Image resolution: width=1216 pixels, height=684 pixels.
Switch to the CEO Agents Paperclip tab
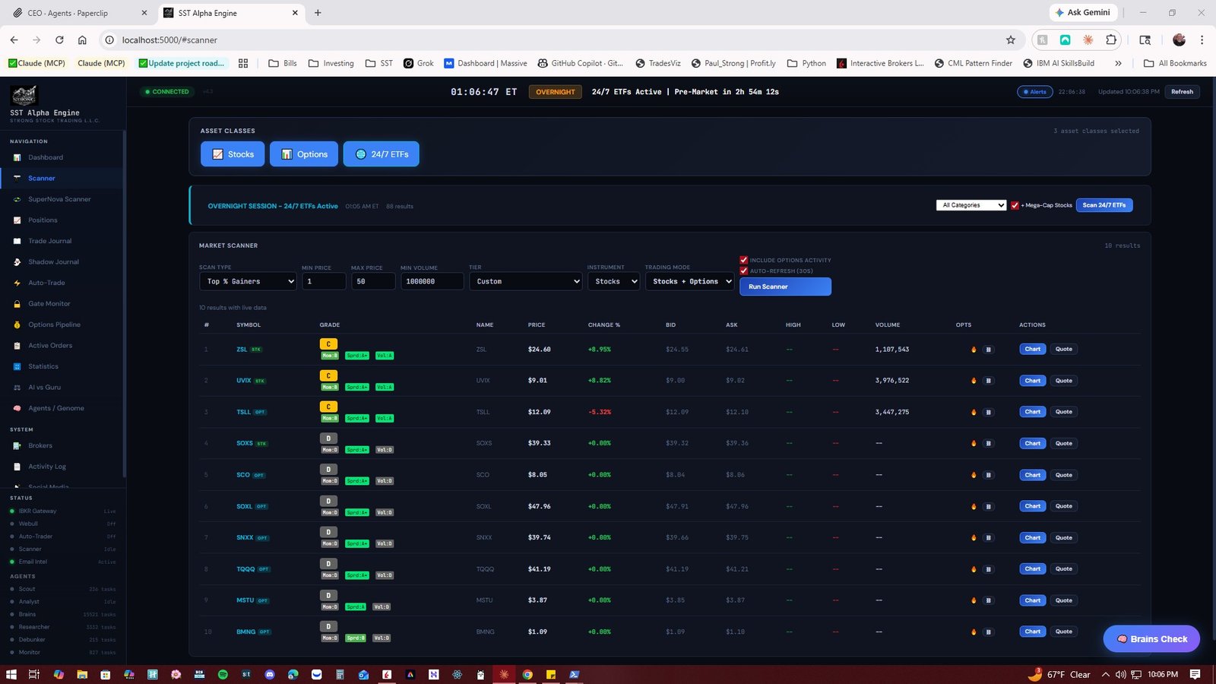tap(79, 13)
